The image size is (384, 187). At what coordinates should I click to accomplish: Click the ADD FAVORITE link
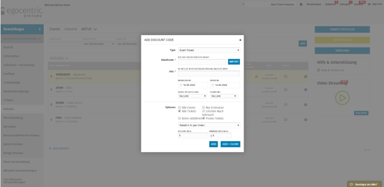pos(59,149)
